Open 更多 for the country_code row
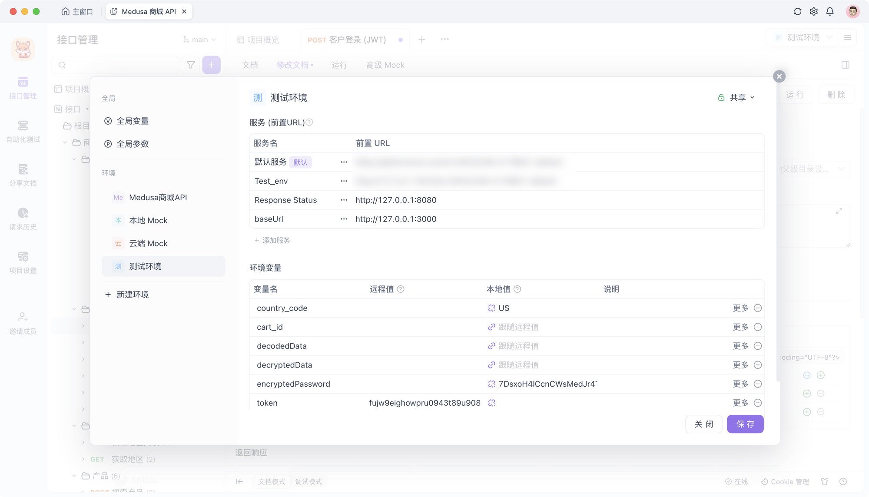 click(x=740, y=308)
